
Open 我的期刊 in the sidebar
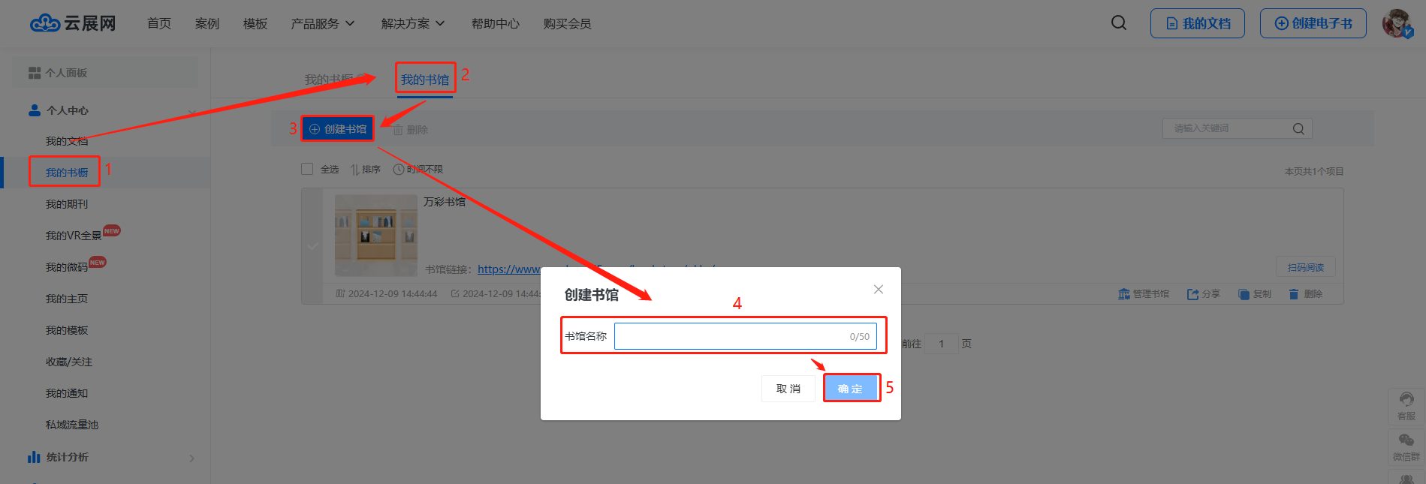click(67, 204)
